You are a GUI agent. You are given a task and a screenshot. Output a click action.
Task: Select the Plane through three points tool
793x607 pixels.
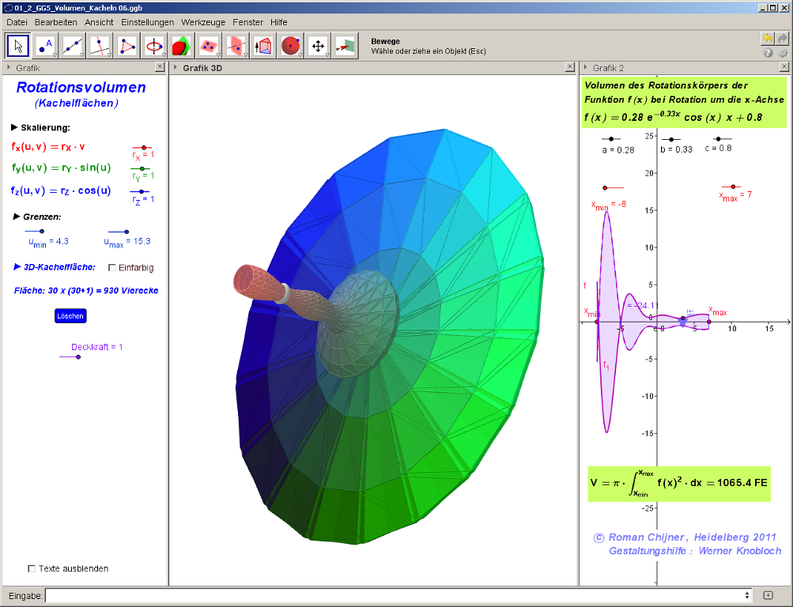pos(209,46)
